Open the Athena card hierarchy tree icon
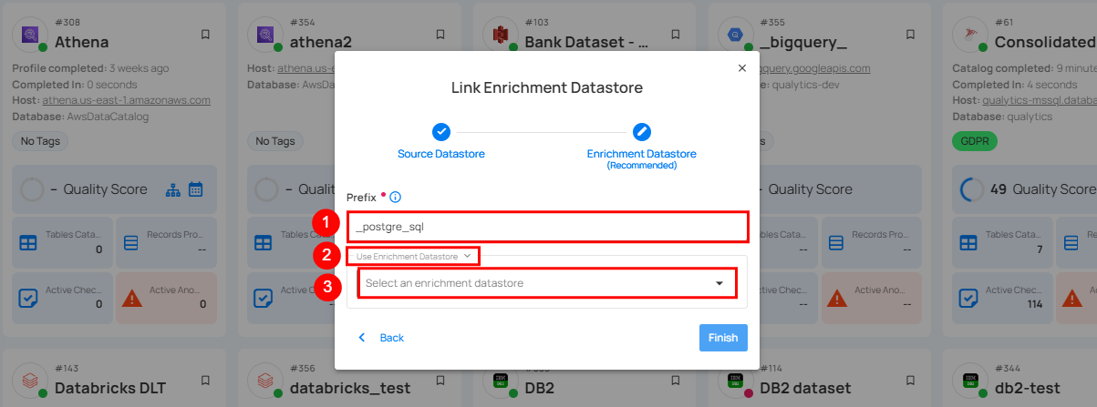1097x407 pixels. (173, 189)
